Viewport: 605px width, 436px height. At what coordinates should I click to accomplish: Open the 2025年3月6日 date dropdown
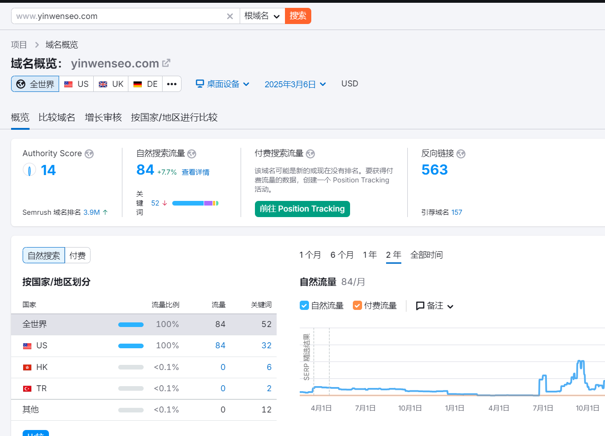(x=295, y=84)
